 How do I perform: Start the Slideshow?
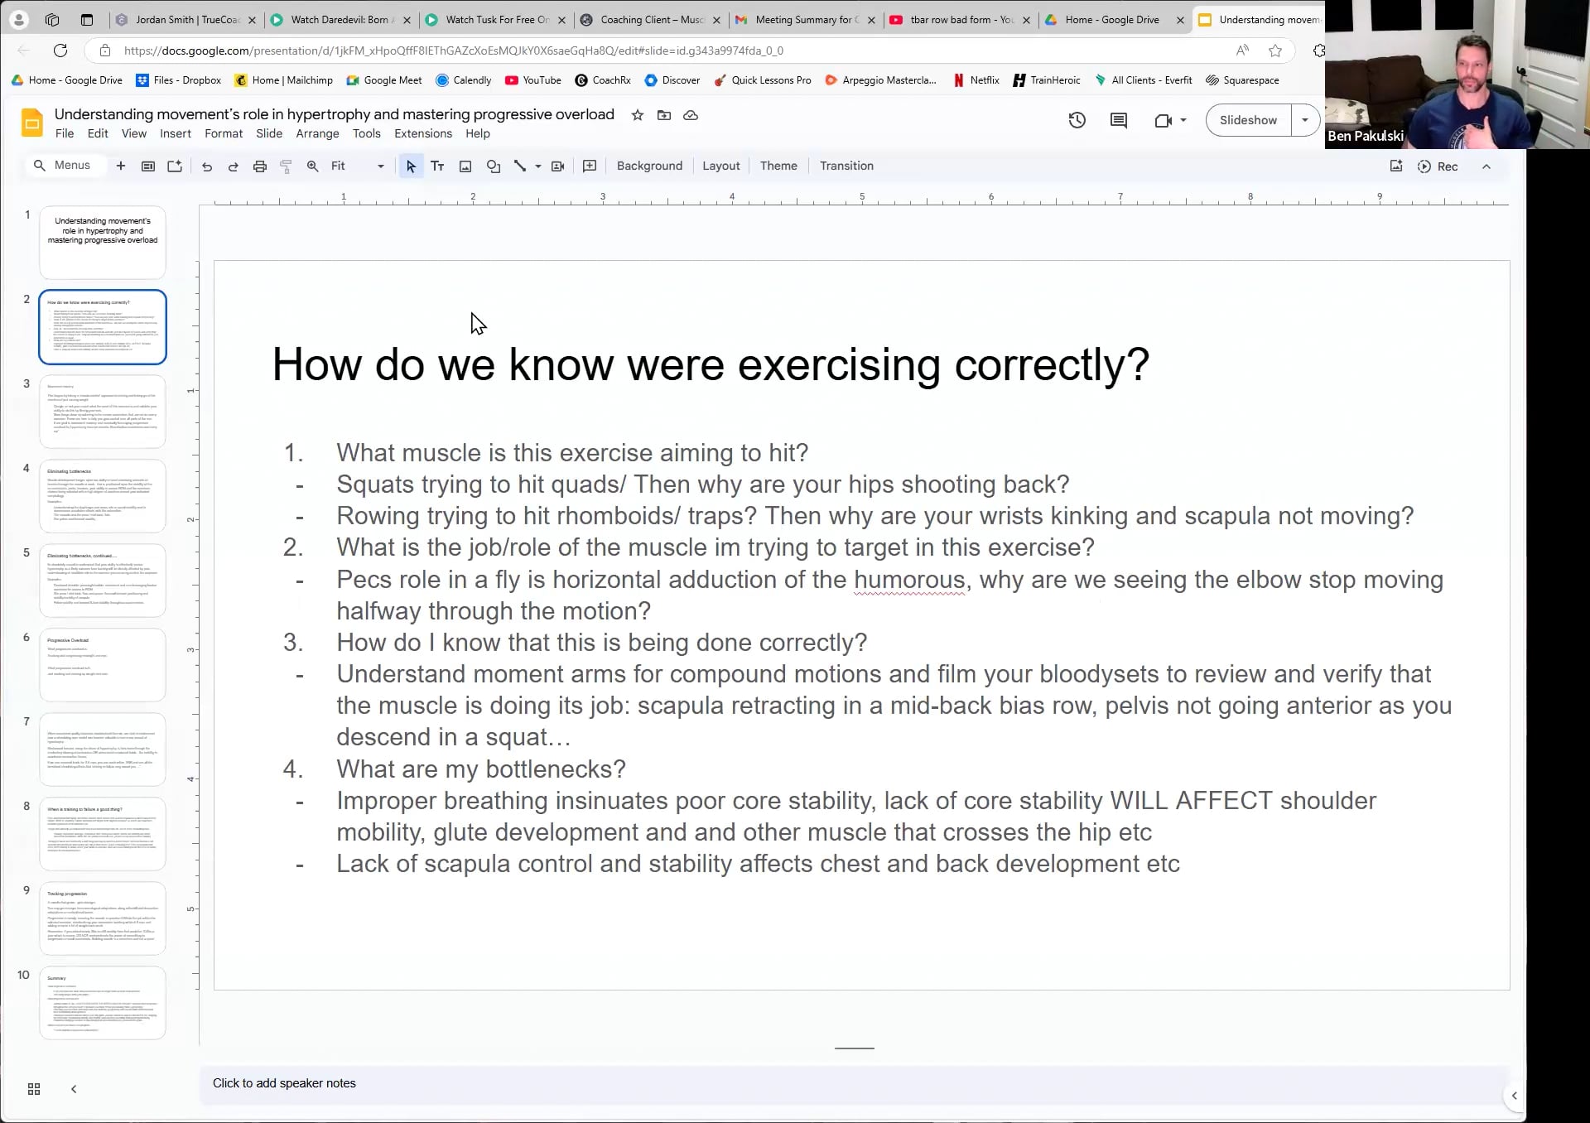pyautogui.click(x=1248, y=120)
